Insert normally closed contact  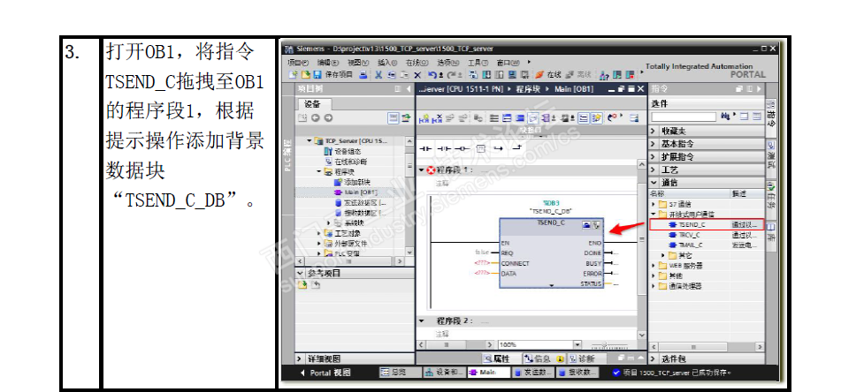[444, 148]
